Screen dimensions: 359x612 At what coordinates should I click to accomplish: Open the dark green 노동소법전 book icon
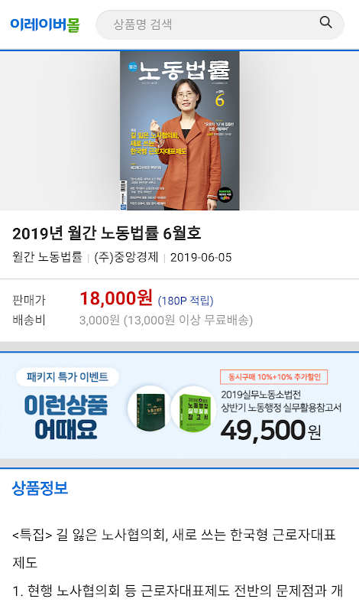(150, 409)
